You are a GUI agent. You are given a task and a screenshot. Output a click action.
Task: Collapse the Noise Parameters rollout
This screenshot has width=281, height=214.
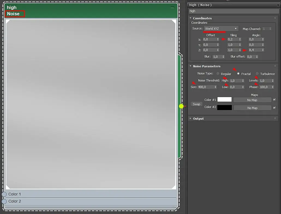(190, 66)
